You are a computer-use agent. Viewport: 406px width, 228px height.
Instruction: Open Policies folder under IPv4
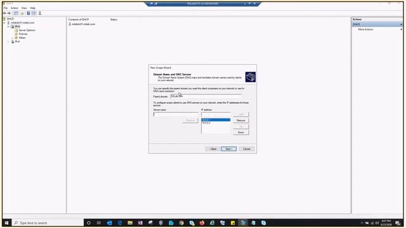tap(23, 34)
